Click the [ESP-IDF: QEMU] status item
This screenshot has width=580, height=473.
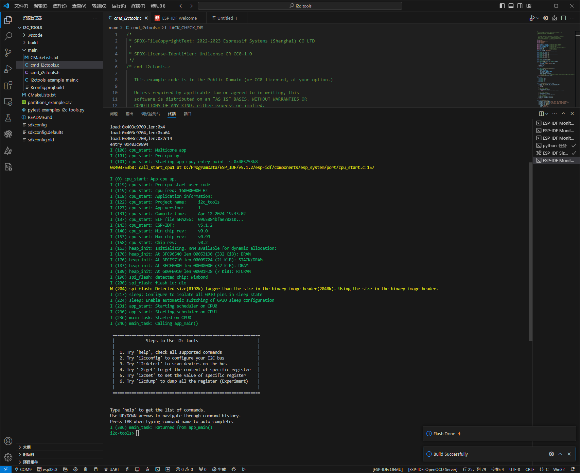pyautogui.click(x=387, y=469)
